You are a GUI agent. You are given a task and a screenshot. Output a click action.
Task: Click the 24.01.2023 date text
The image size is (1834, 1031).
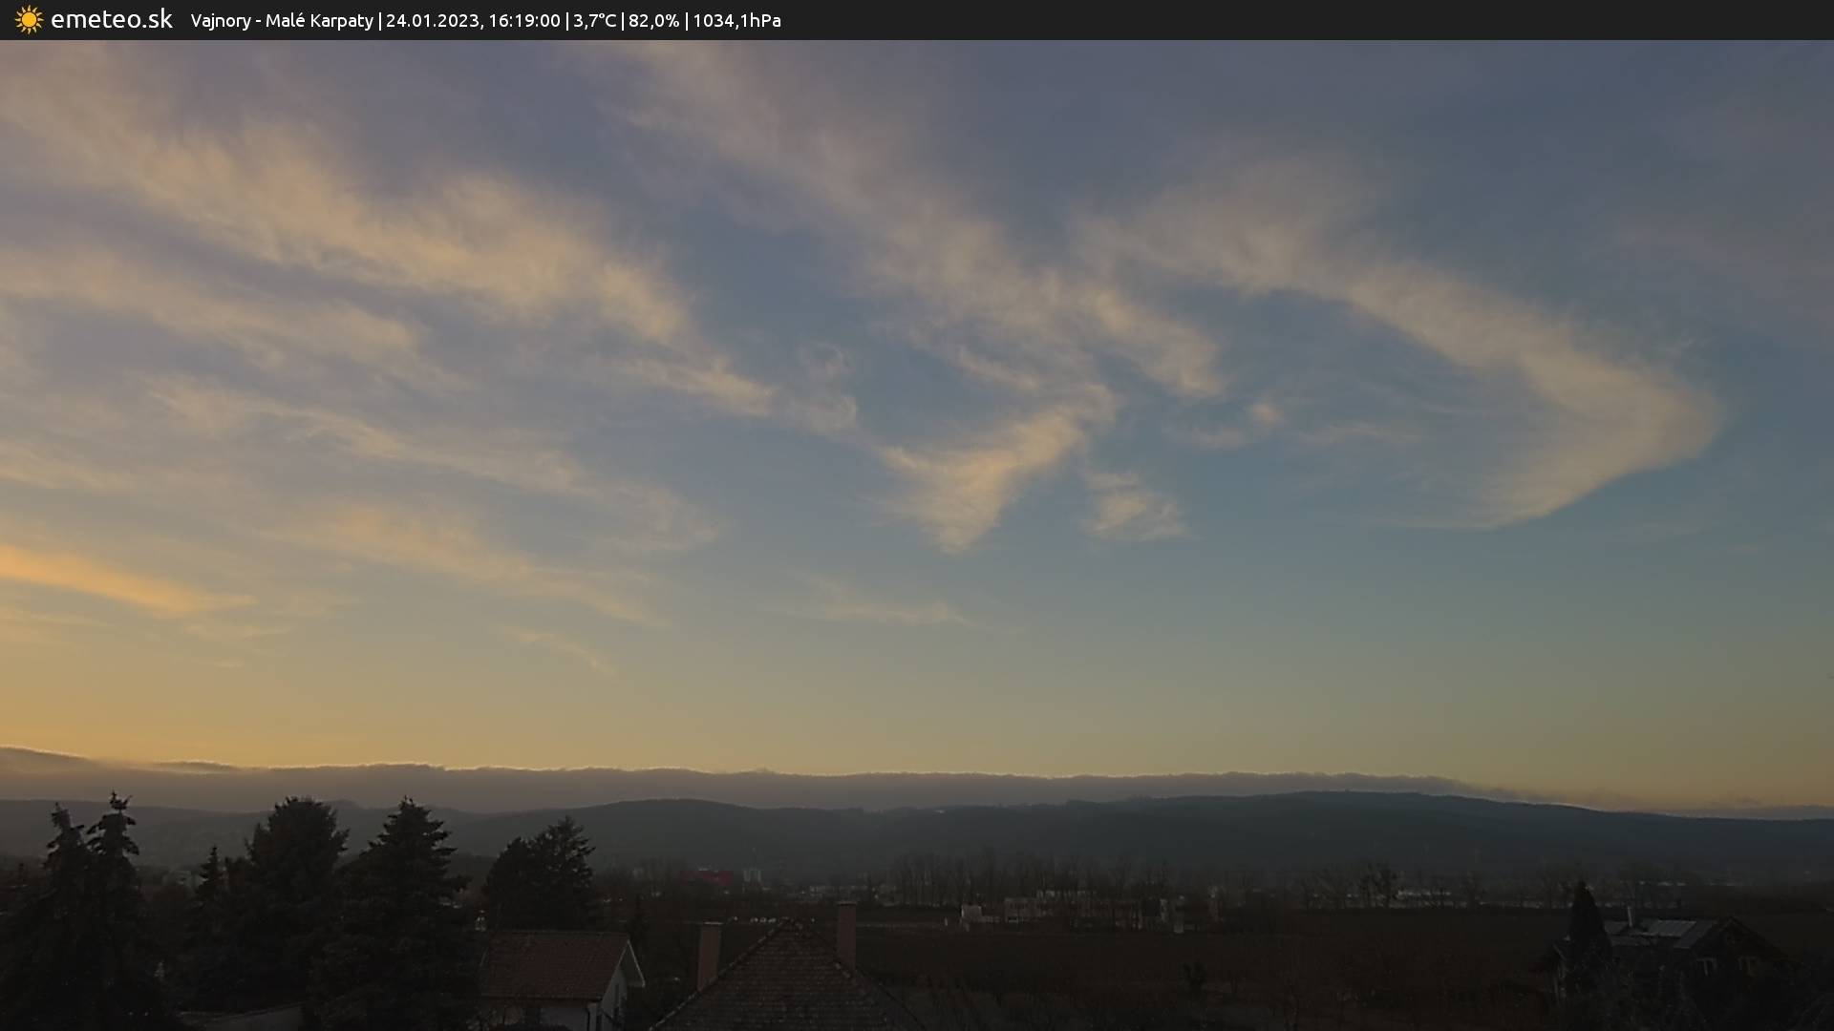tap(432, 21)
